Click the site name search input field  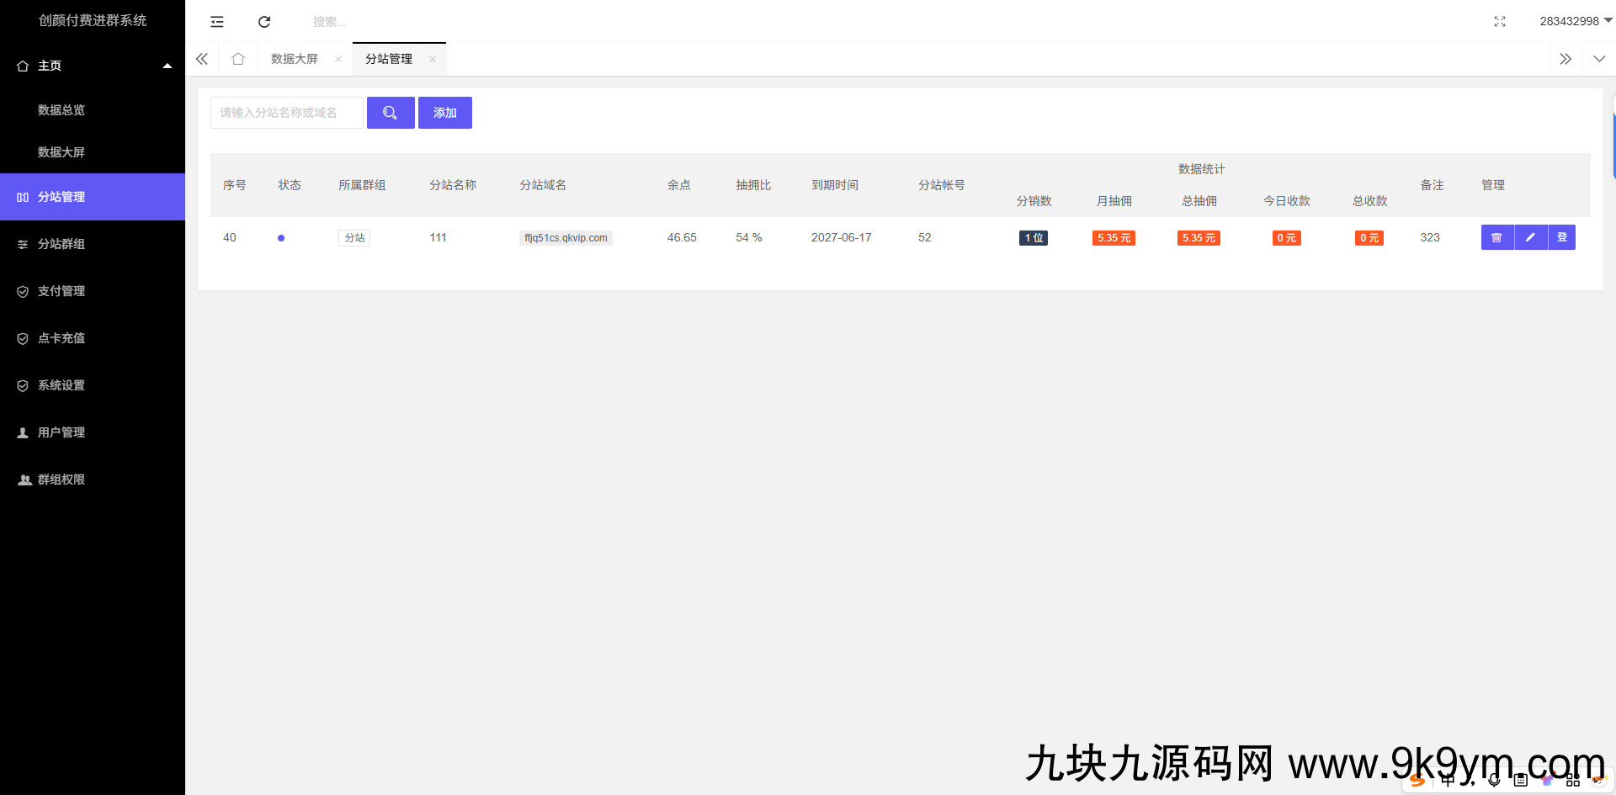[286, 112]
